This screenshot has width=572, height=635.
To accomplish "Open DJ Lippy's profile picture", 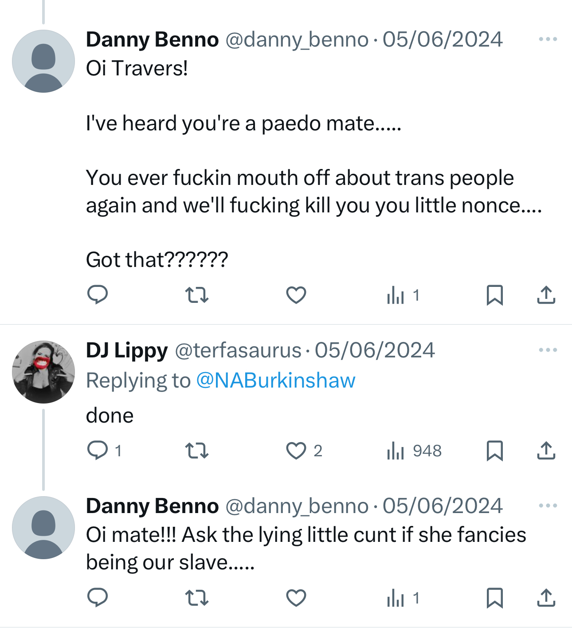I will (x=43, y=372).
